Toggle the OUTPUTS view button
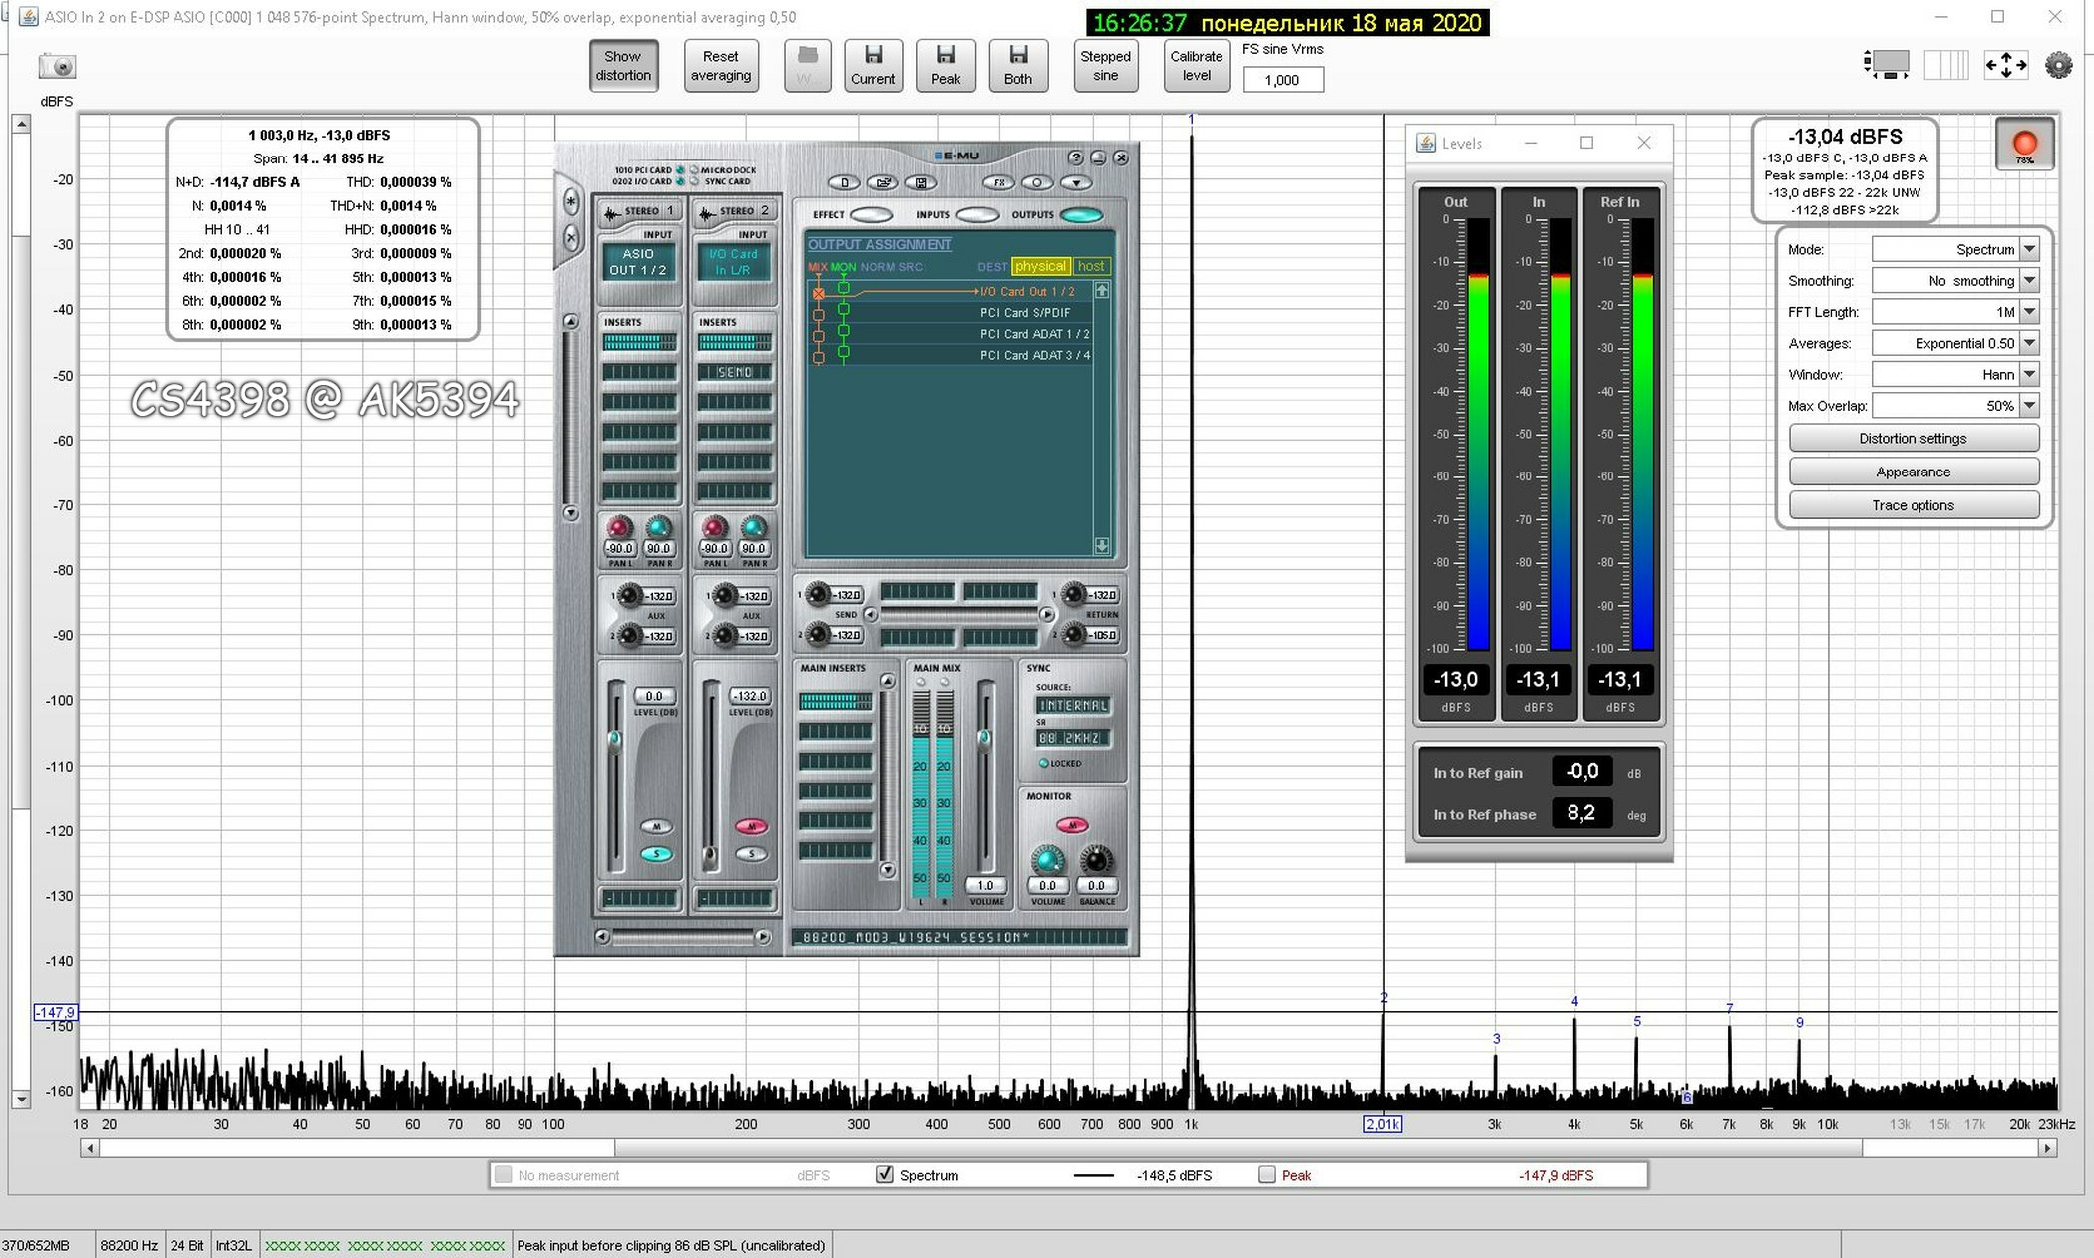 coord(1081,215)
